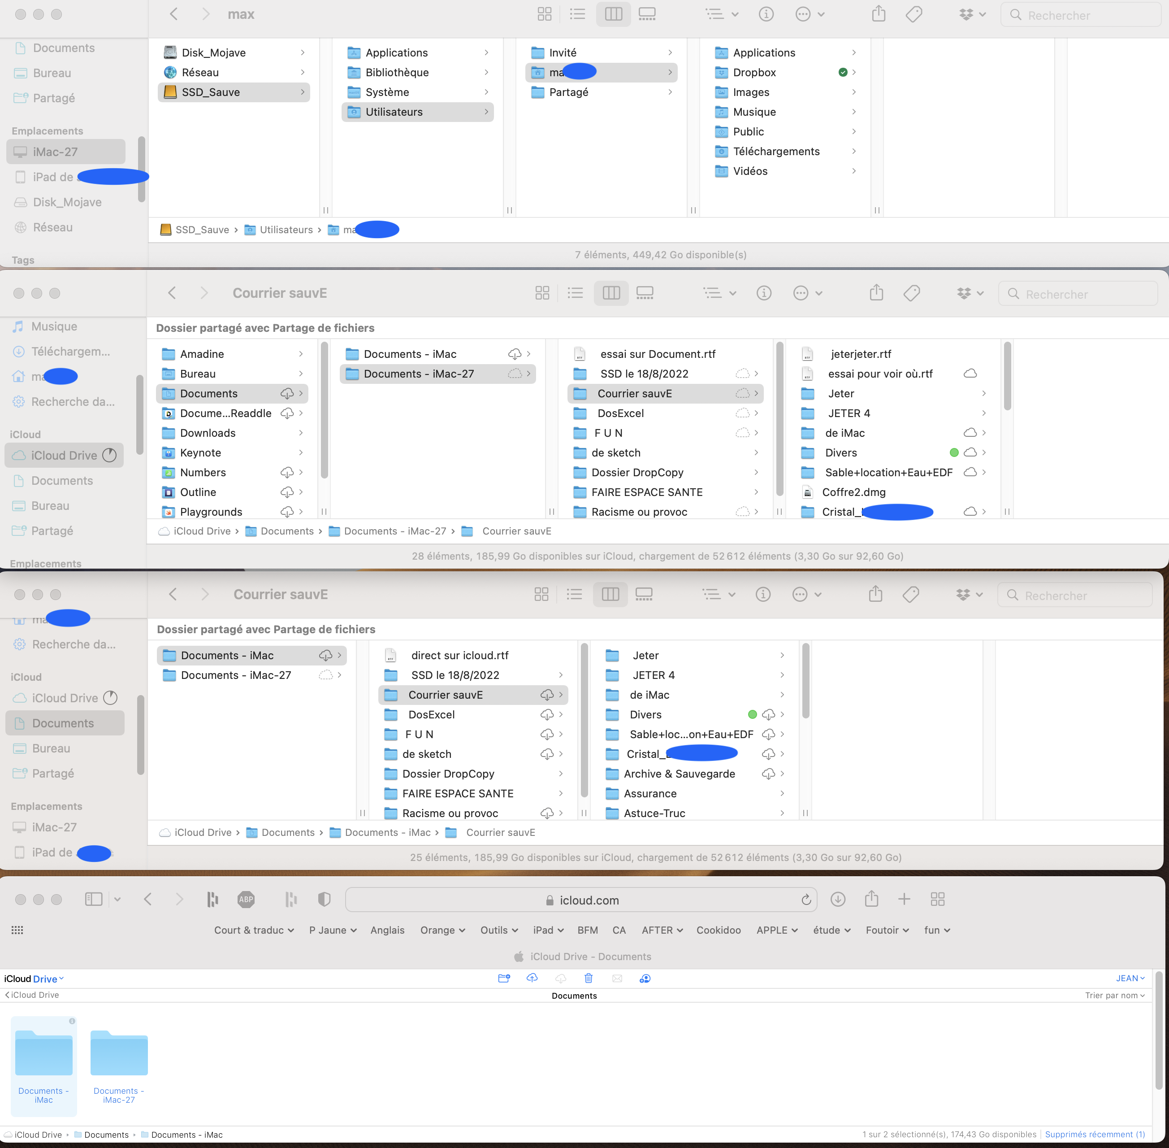Go back to iCloud Drive in web breadcrumb
This screenshot has width=1169, height=1148.
[33, 995]
